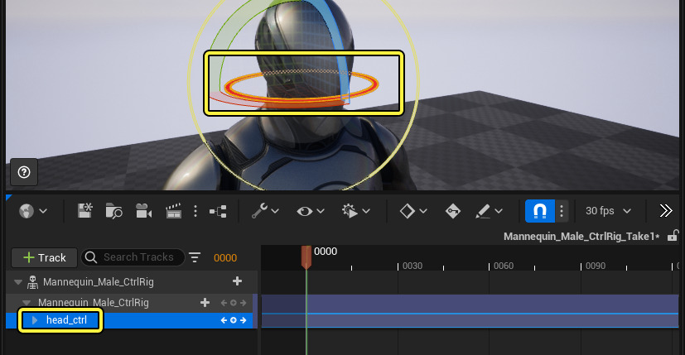Screen dimensions: 685x355
Task: Click the 0030 mark on the timeline ruler
Action: (412, 266)
